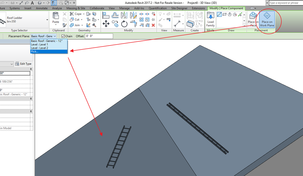Click the Edit Type button

pyautogui.click(x=23, y=64)
